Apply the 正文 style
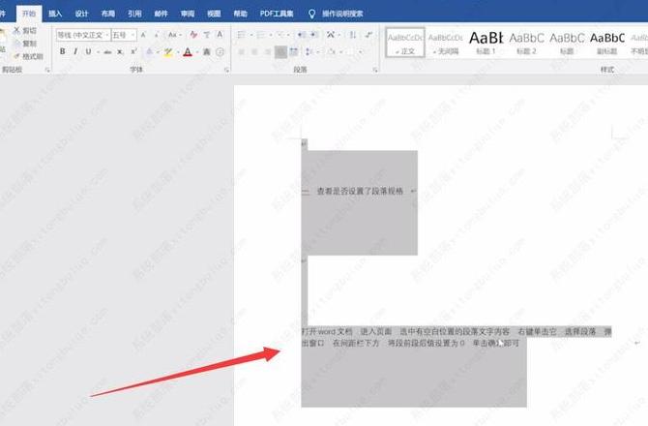Image resolution: width=648 pixels, height=426 pixels. pos(405,43)
